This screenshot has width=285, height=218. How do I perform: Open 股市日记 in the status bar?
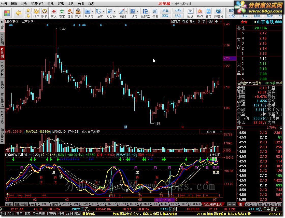click(x=39, y=214)
